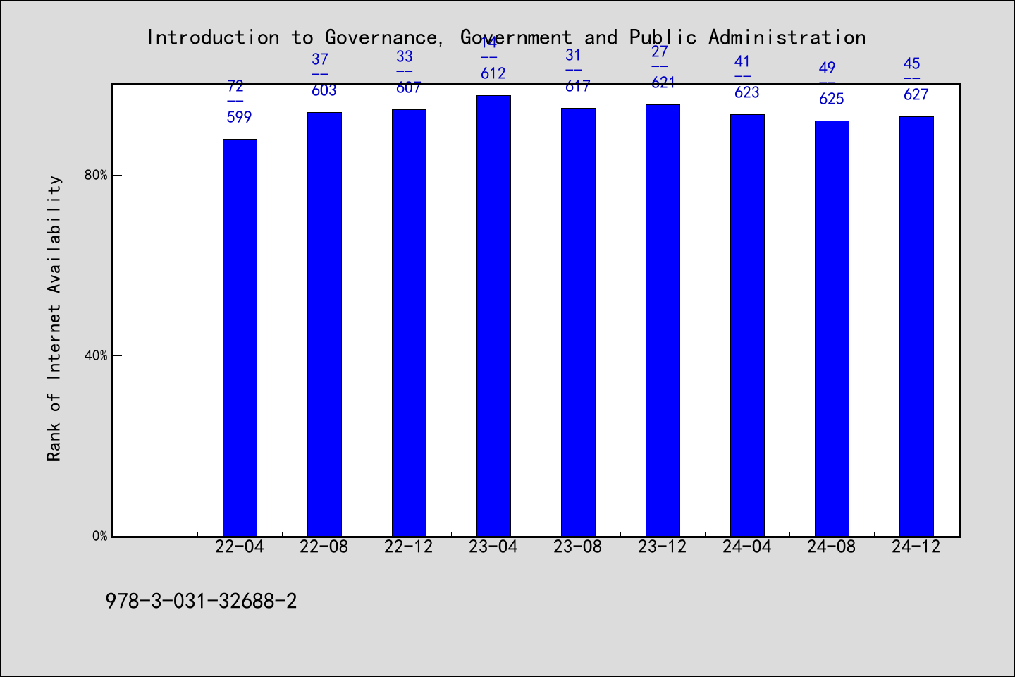Click the 80% y-axis tick label

coord(96,175)
